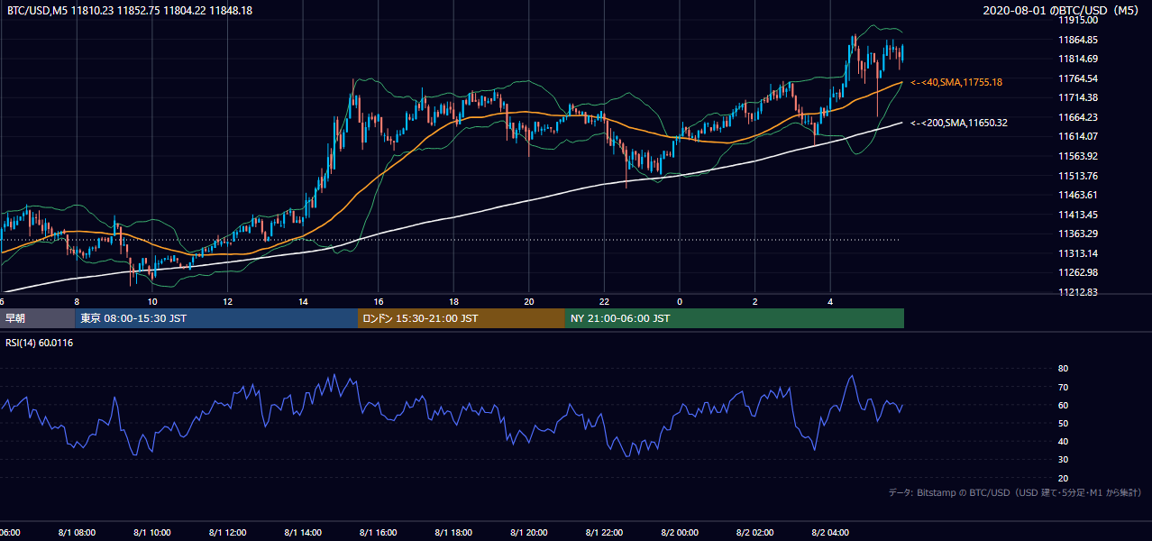The width and height of the screenshot is (1152, 541).
Task: Click price axis value 11413.45
Action: coord(1078,215)
